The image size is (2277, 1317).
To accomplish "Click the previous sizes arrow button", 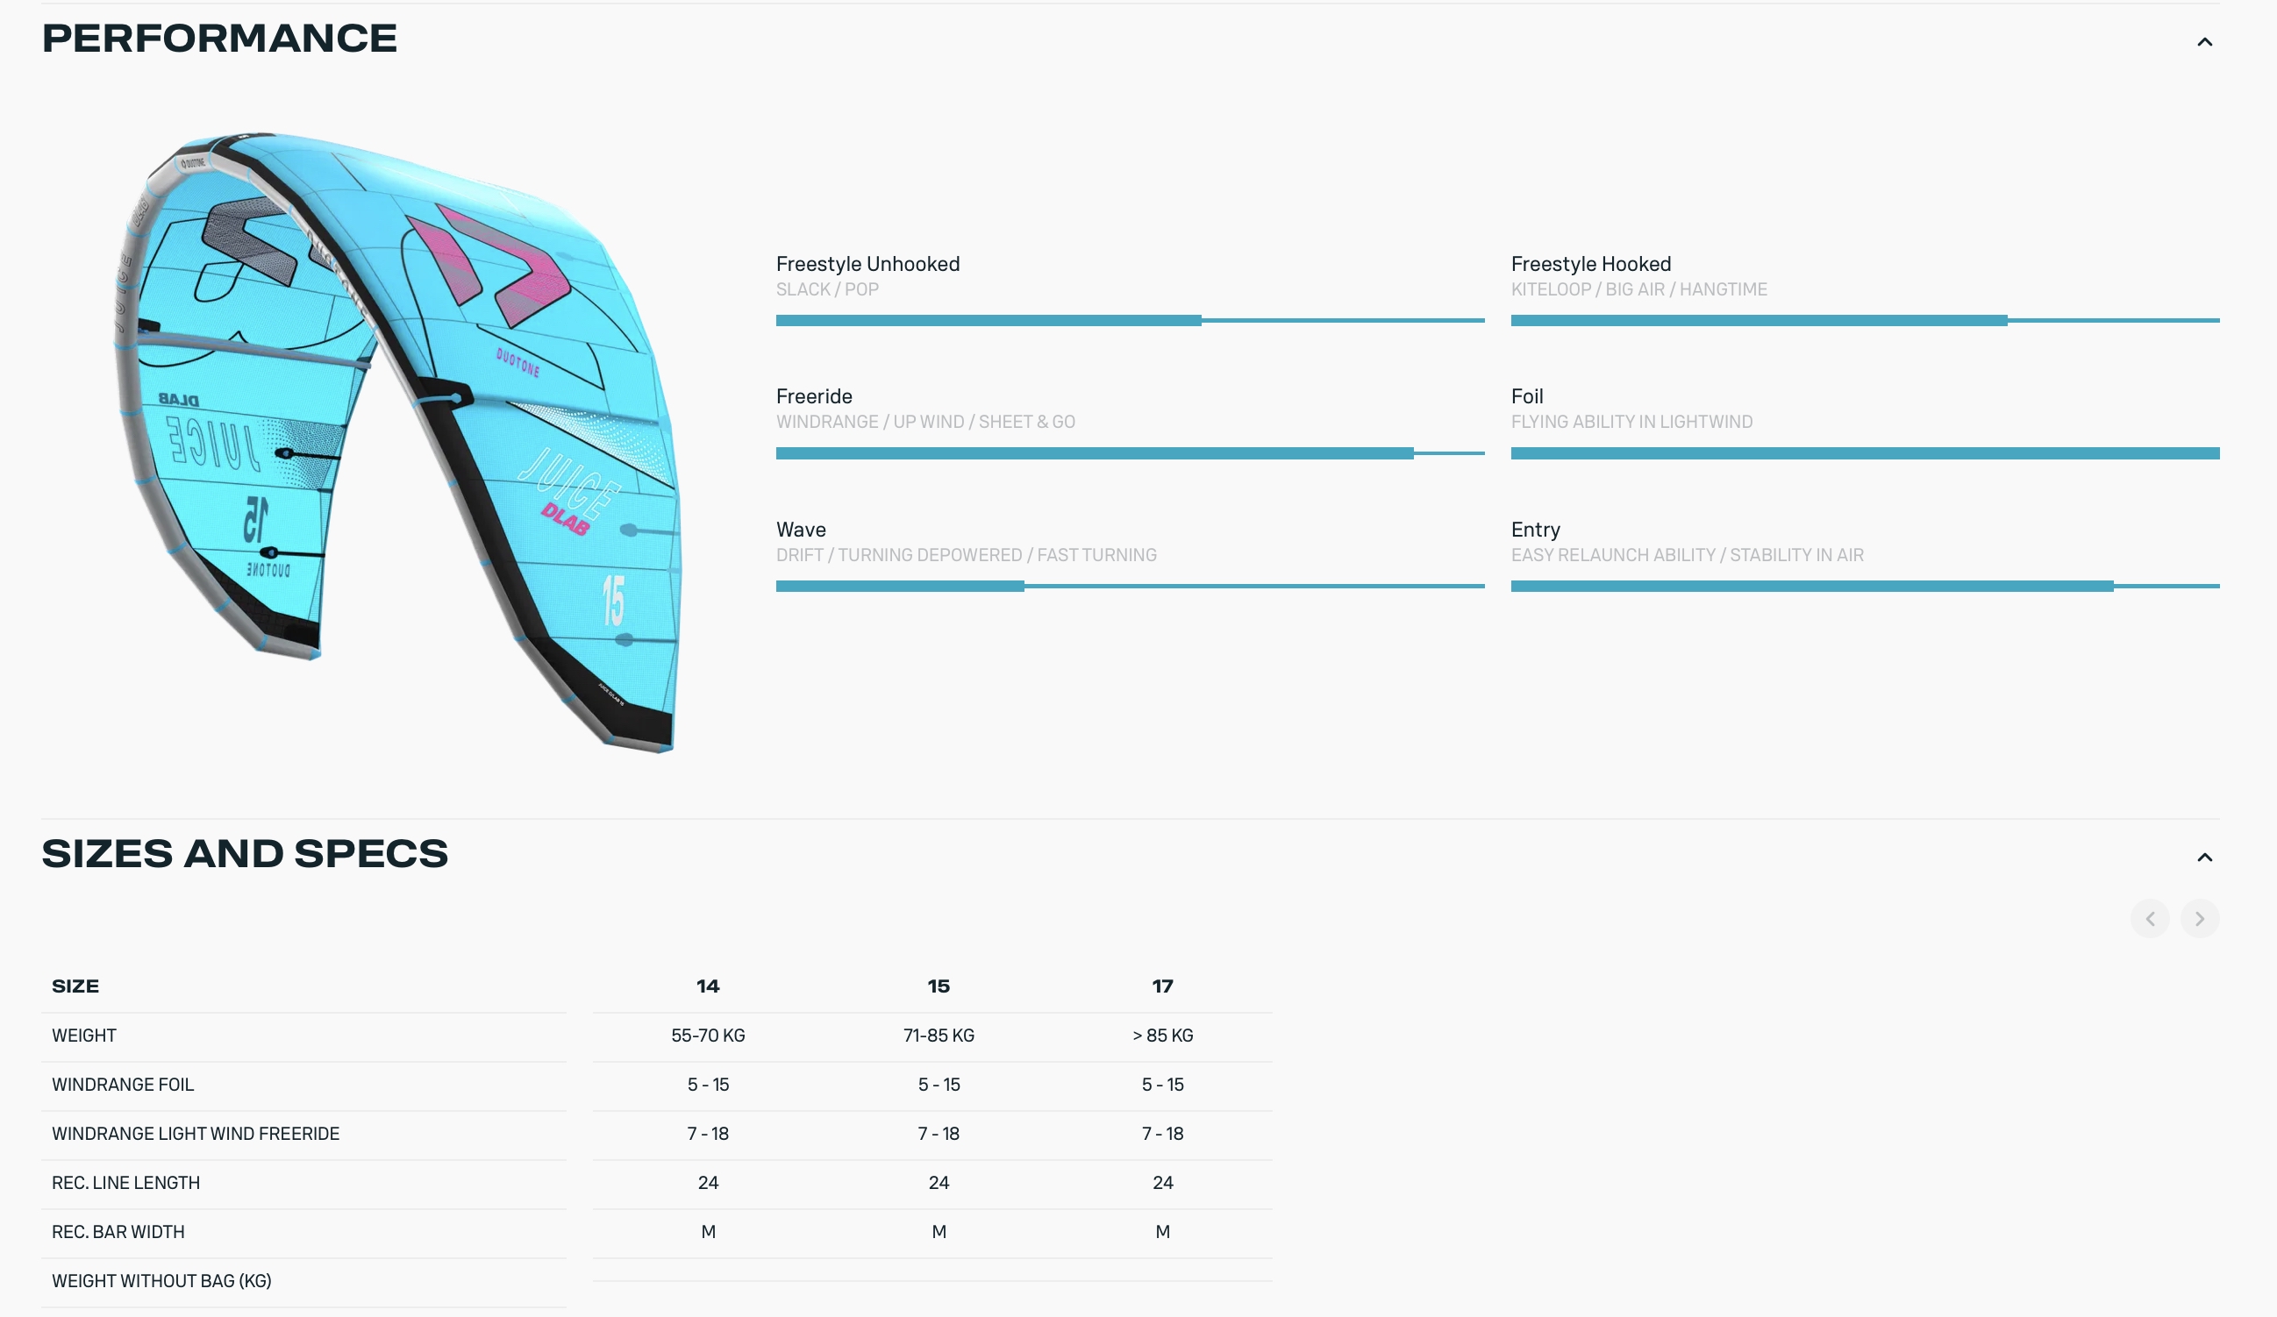I will click(x=2150, y=919).
